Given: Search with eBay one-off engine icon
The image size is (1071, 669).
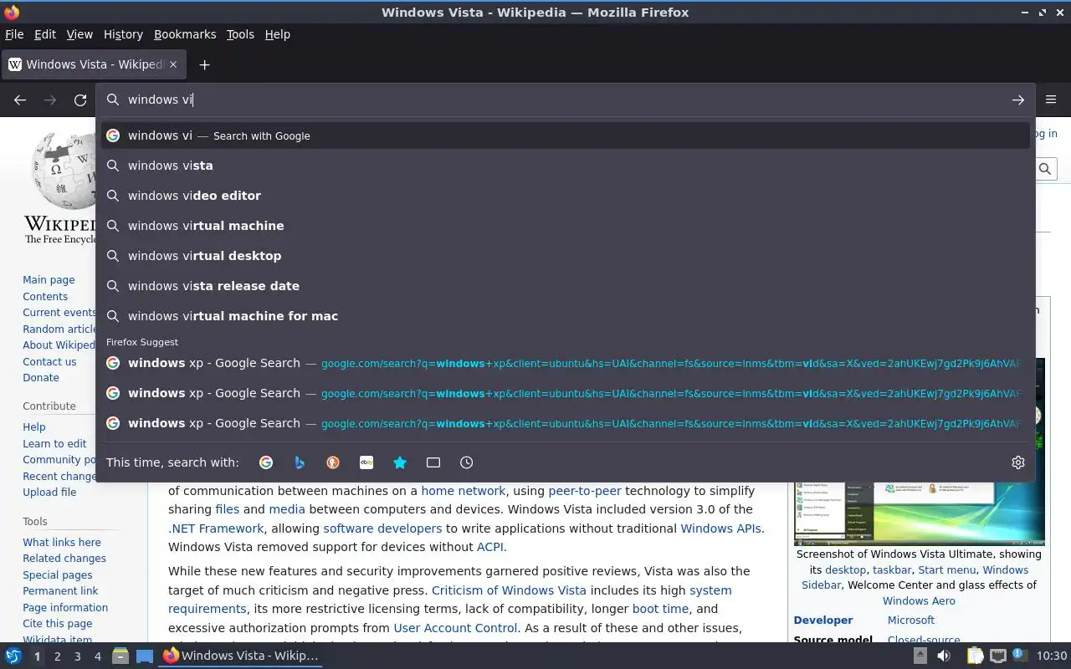Looking at the screenshot, I should [366, 462].
